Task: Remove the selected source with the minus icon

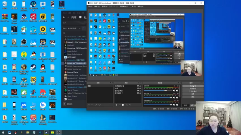Action: tap(119, 105)
